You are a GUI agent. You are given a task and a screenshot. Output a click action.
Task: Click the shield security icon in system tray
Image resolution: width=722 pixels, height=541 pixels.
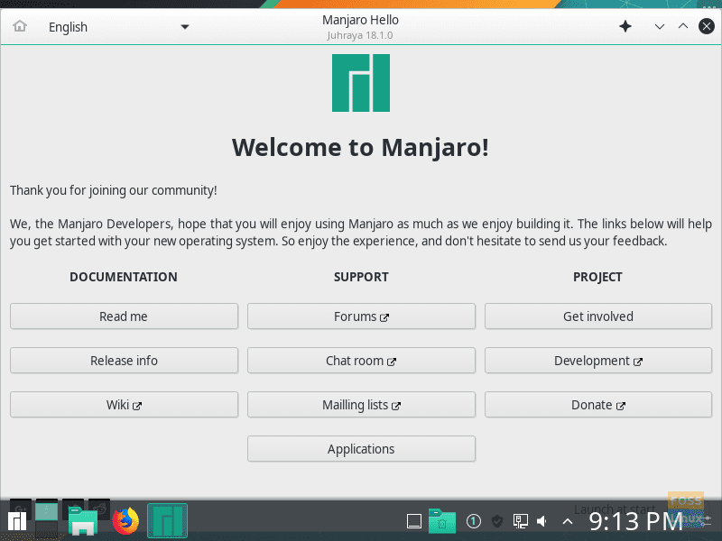pyautogui.click(x=496, y=521)
